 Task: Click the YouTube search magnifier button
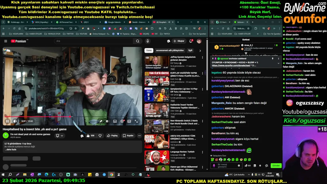(138, 41)
